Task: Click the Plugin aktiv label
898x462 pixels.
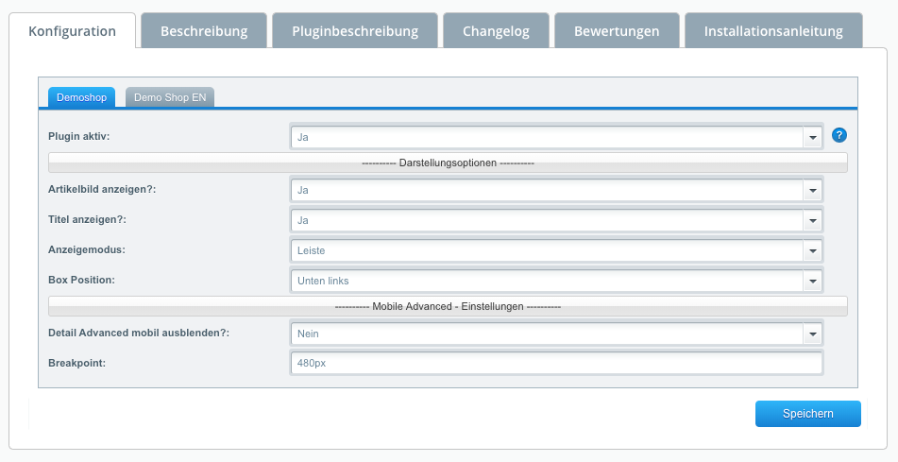Action: [79, 136]
